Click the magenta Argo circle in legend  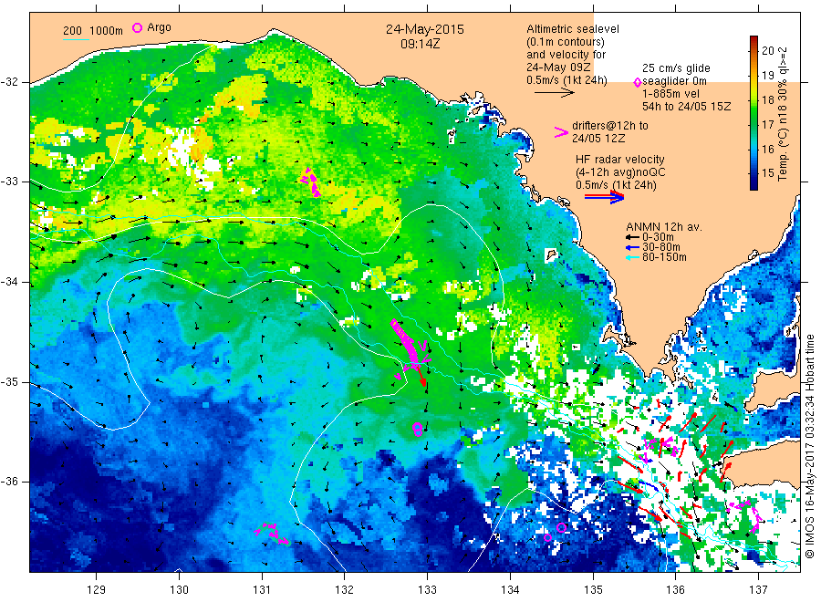pyautogui.click(x=137, y=27)
